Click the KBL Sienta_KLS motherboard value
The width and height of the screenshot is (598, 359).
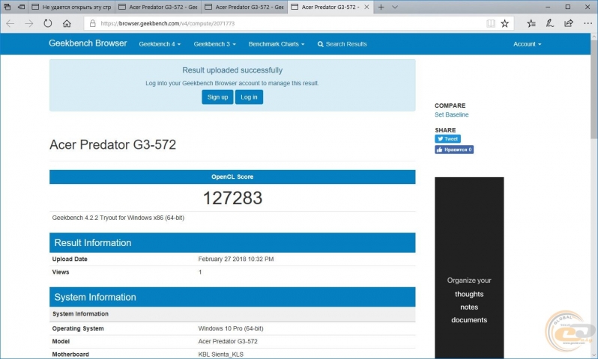tap(220, 355)
